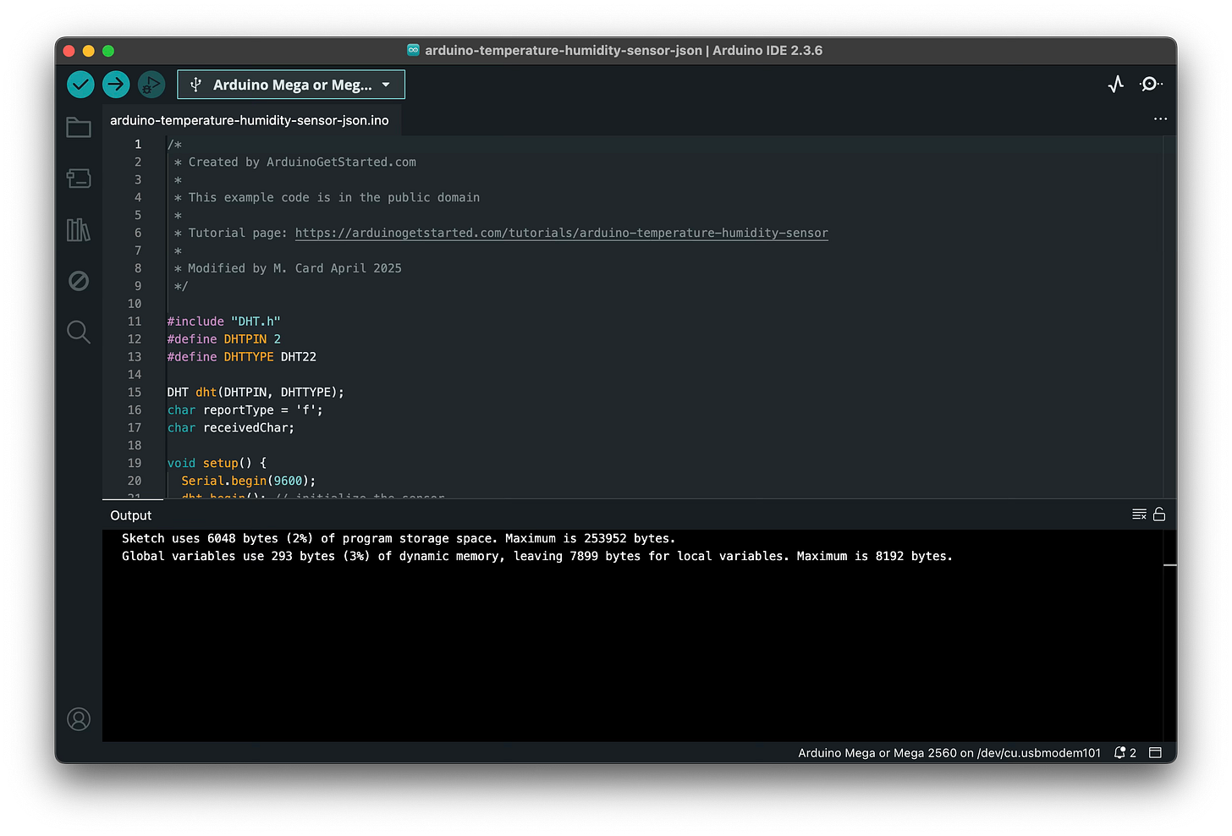Open the Serial Monitor
Image resolution: width=1232 pixels, height=836 pixels.
[1151, 84]
